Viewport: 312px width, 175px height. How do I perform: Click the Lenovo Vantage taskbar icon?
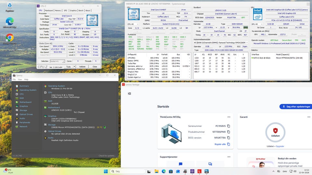click(199, 171)
